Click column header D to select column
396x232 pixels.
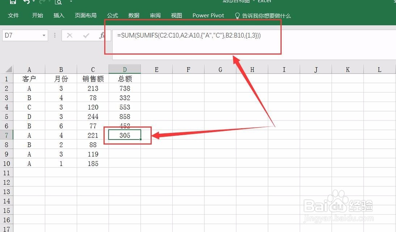tap(124, 69)
